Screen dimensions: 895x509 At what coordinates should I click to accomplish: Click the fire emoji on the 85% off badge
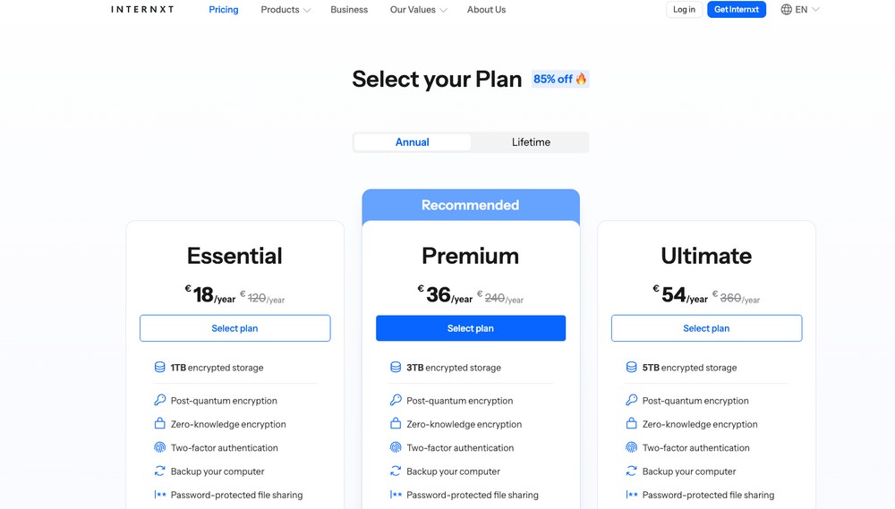(581, 79)
